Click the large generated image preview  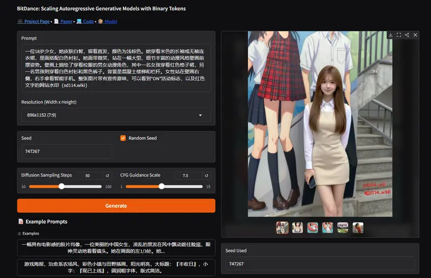coord(320,124)
